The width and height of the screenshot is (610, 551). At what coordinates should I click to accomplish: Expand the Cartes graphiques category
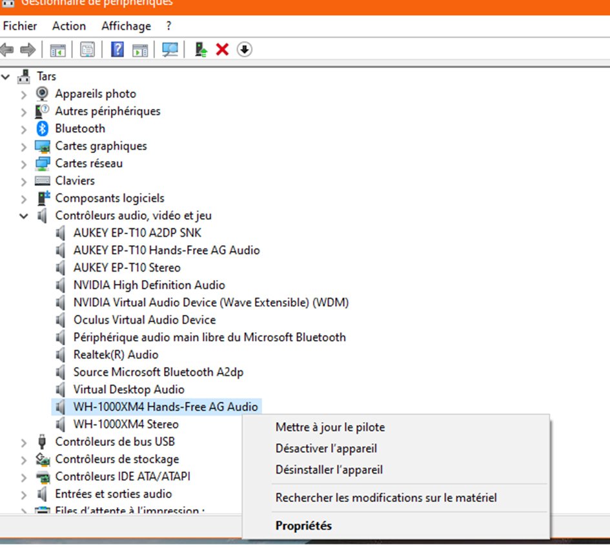pos(24,146)
